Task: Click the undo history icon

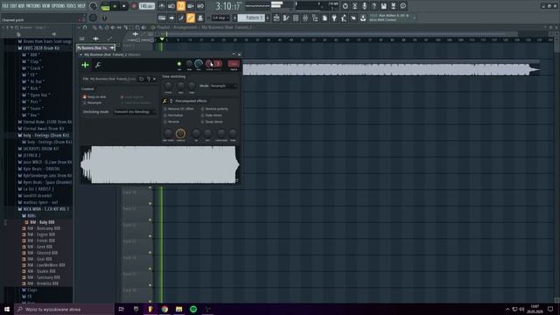Action: (345, 6)
